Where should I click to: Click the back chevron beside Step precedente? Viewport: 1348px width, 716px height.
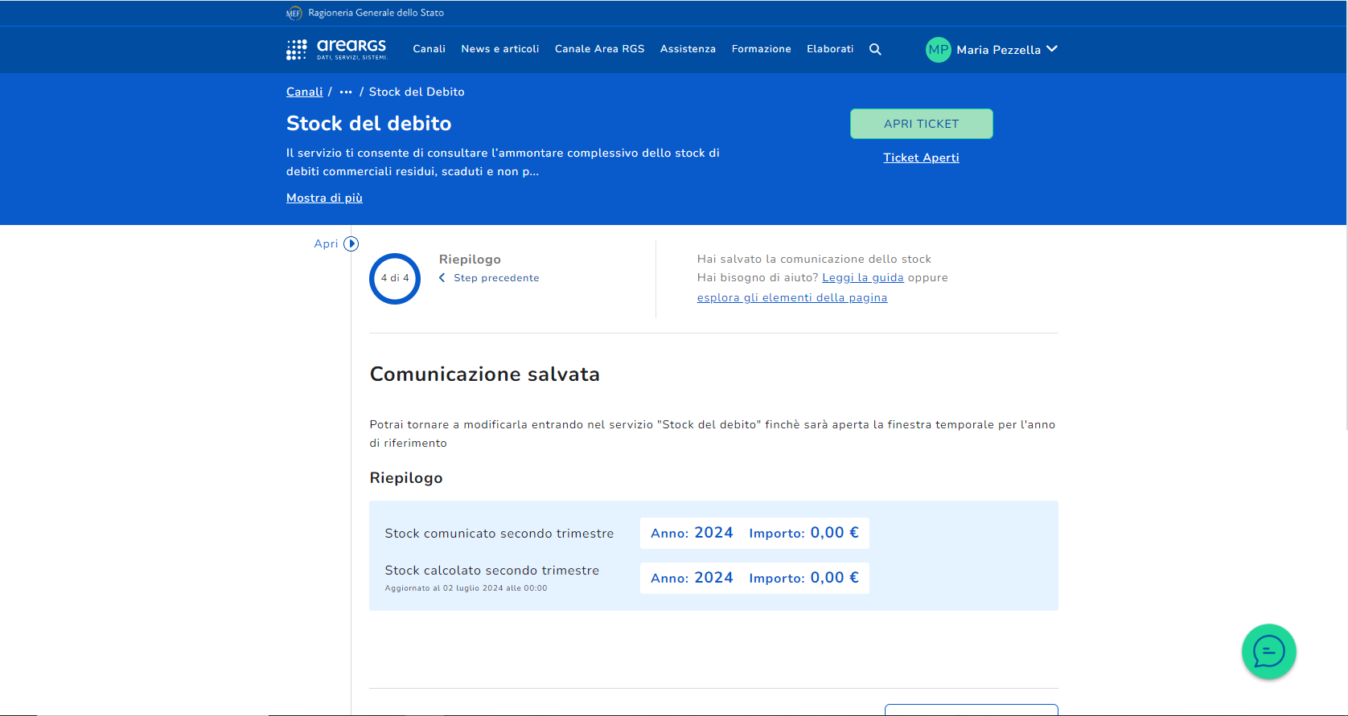coord(442,278)
